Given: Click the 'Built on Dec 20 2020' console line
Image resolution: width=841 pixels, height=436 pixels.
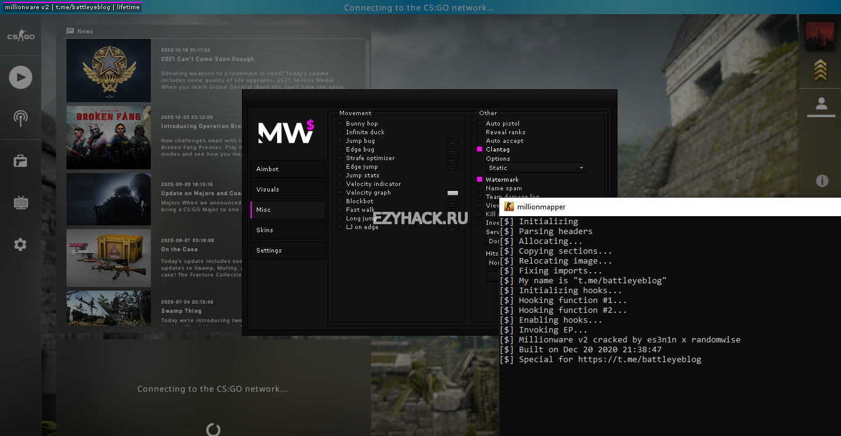Looking at the screenshot, I should 581,350.
